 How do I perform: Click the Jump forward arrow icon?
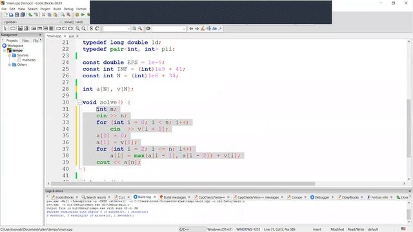point(197,28)
